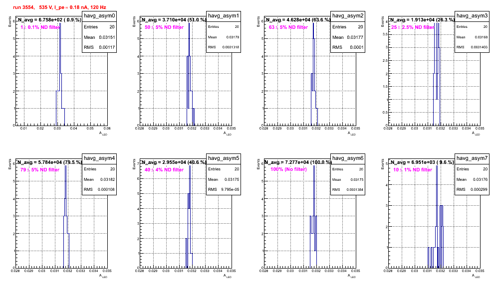Click RMS 0.0001403 in havg_asym3 stats
Viewport: 497px width, 285px height.
tap(472, 47)
